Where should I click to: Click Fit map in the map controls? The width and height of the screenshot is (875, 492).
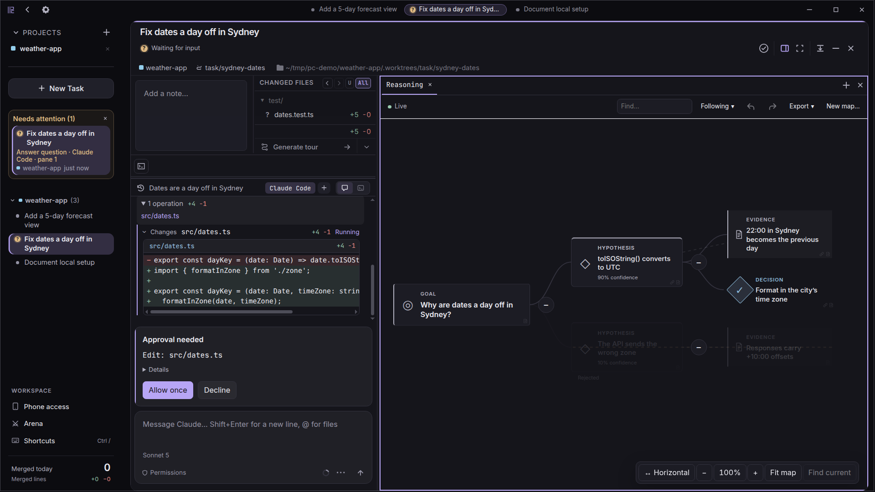point(783,473)
